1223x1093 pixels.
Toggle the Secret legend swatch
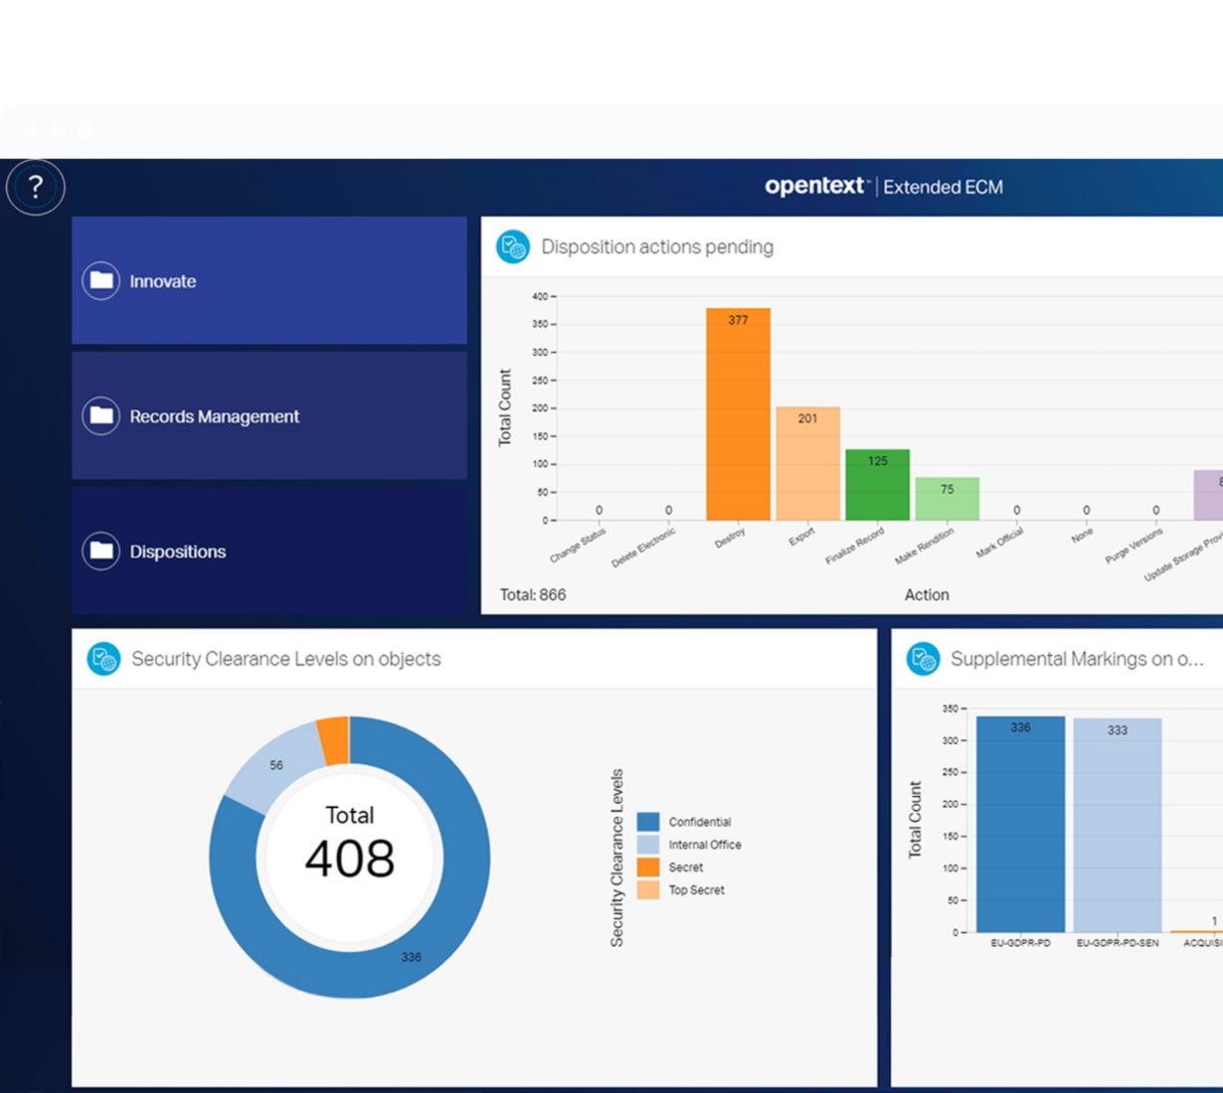[648, 867]
